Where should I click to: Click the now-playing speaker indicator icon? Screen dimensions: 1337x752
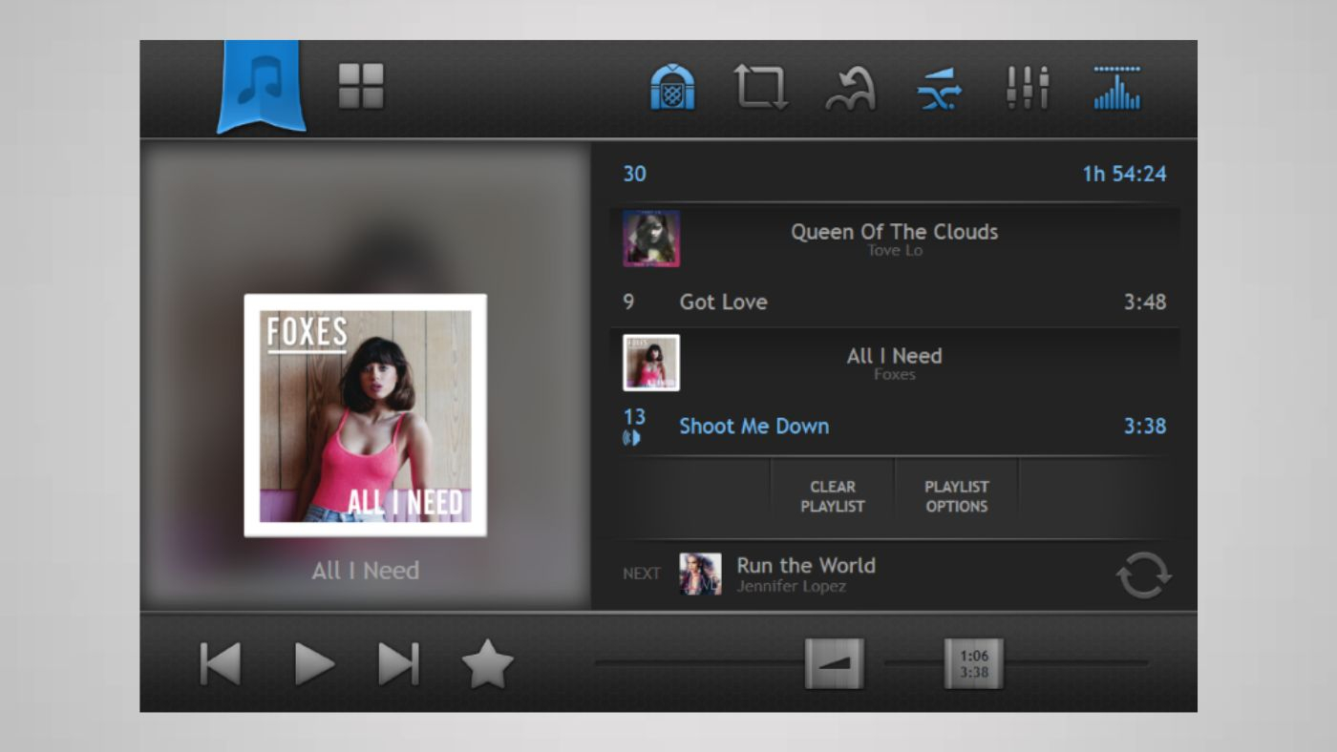(631, 438)
